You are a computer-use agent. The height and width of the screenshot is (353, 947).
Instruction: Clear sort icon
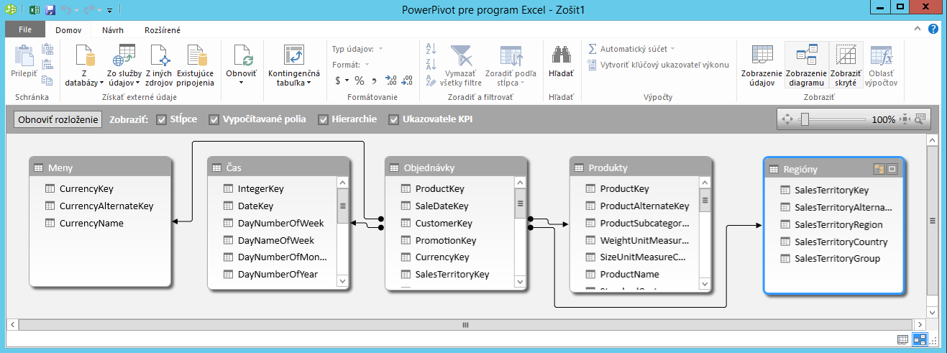click(431, 81)
